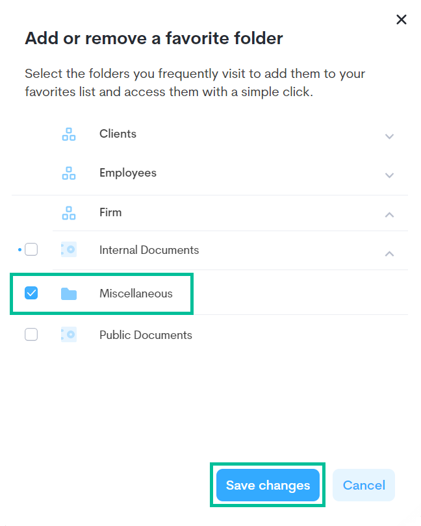Image resolution: width=421 pixels, height=526 pixels.
Task: Expand the Clients row chevron
Action: coord(389,136)
